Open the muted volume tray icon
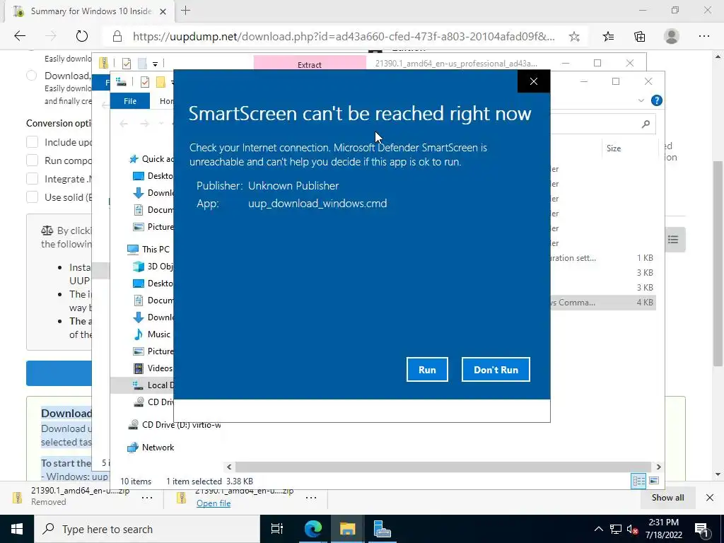The height and width of the screenshot is (543, 724). coord(633,529)
